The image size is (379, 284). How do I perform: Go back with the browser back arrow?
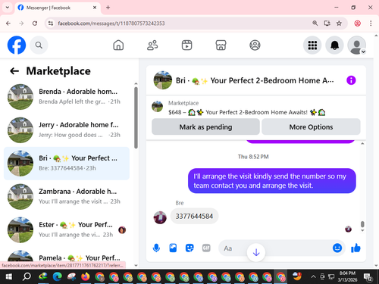pos(8,23)
